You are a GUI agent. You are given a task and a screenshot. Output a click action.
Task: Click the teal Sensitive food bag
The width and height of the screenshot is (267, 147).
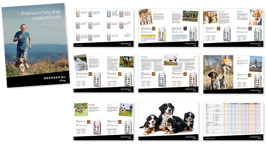tap(258, 34)
